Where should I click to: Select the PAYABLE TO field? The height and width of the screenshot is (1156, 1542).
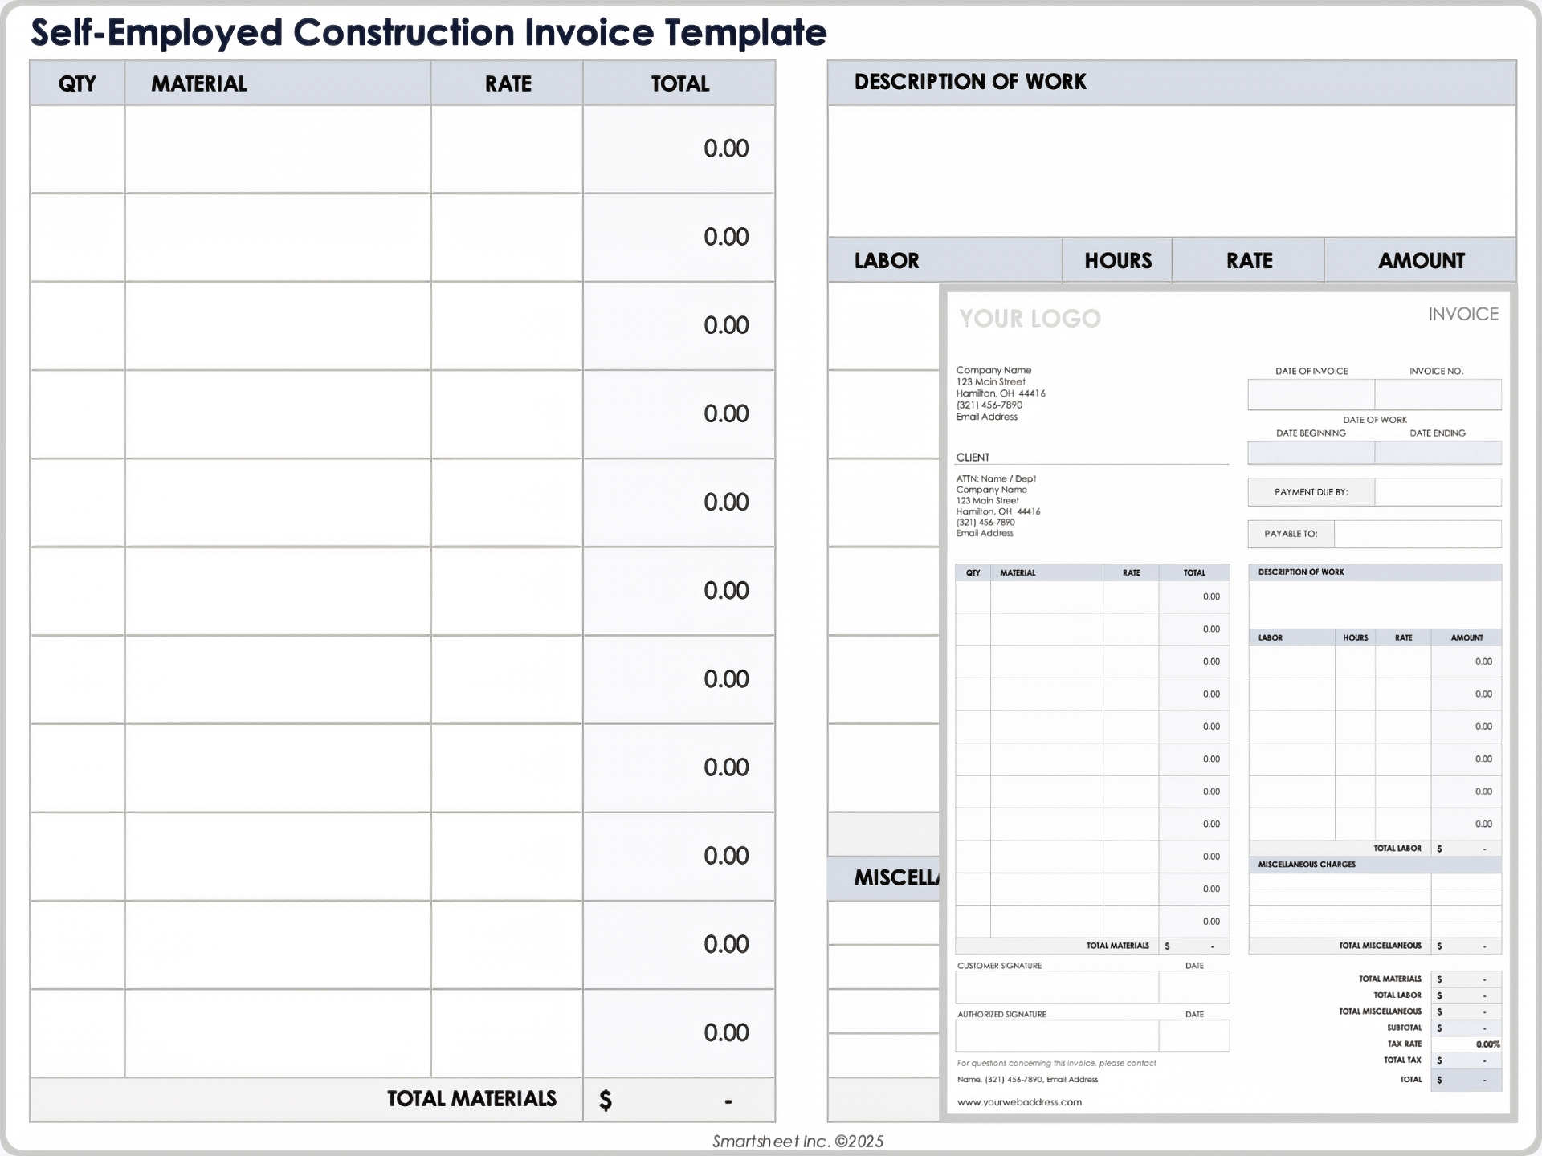tap(1417, 534)
